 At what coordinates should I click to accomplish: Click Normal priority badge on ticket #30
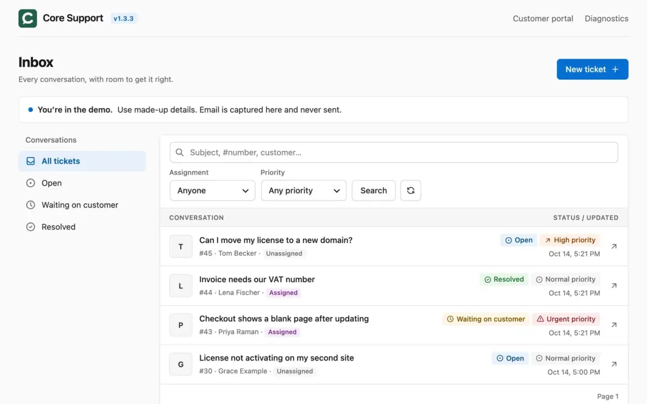coord(566,358)
